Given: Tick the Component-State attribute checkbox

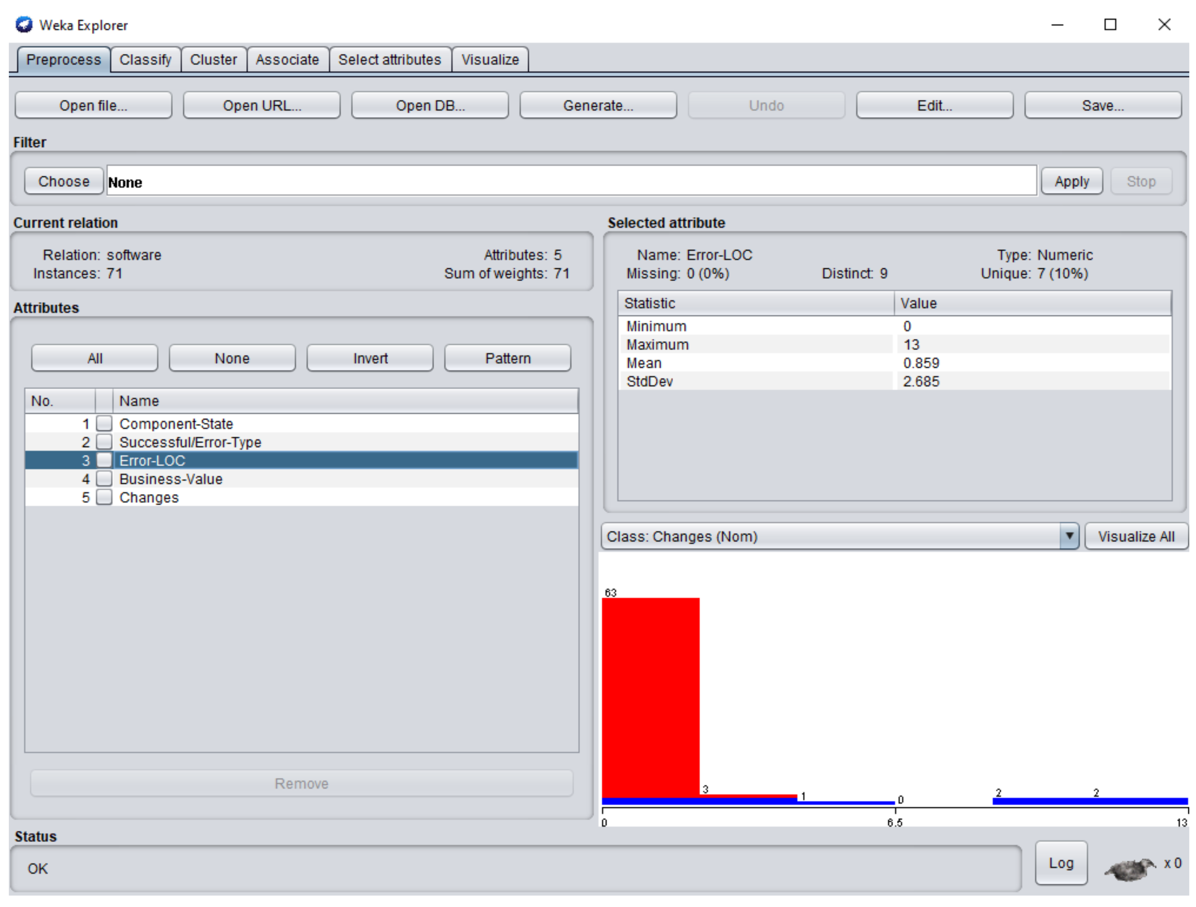Looking at the screenshot, I should click(x=104, y=423).
